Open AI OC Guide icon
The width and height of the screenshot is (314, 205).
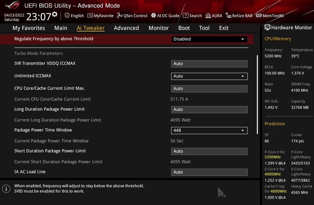click(153, 15)
